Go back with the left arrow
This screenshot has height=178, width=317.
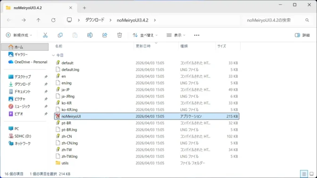pos(9,20)
